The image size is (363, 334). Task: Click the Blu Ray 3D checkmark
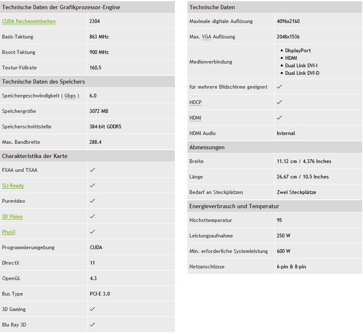[92, 325]
